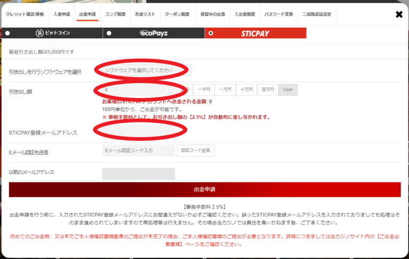The image size is (409, 259).
Task: Click the Eメール認証コード入力 field
Action: point(138,151)
